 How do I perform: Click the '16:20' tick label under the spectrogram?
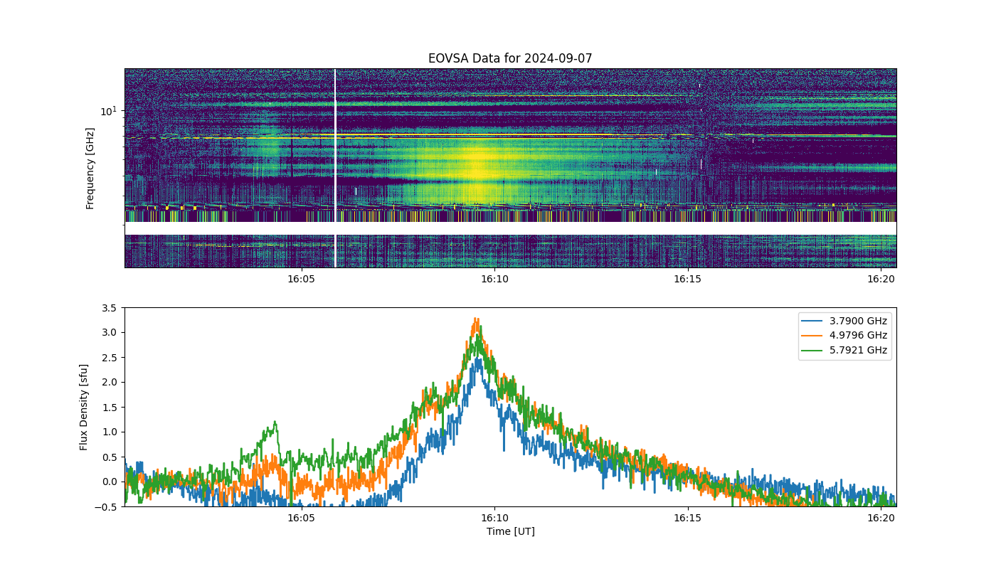(x=881, y=279)
